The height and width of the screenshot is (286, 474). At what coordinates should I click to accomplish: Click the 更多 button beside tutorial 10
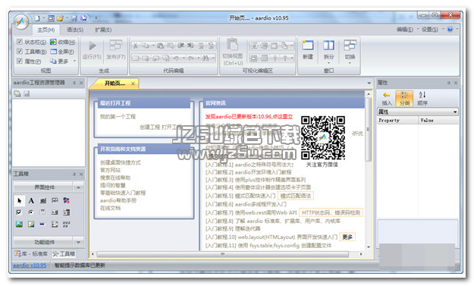[x=347, y=237]
